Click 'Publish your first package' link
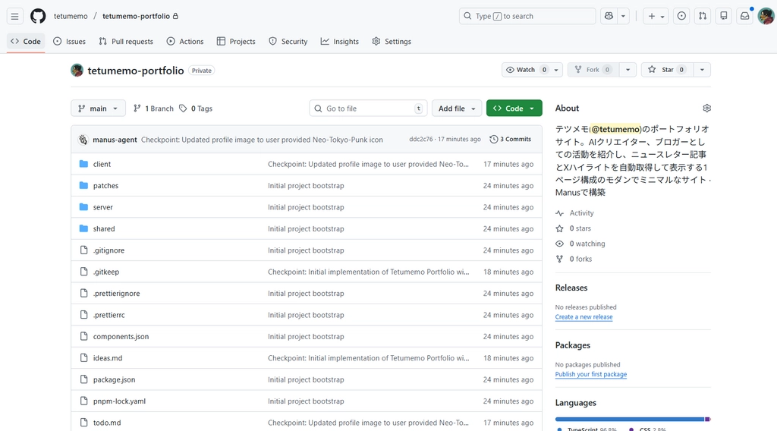The height and width of the screenshot is (431, 777). (x=590, y=375)
